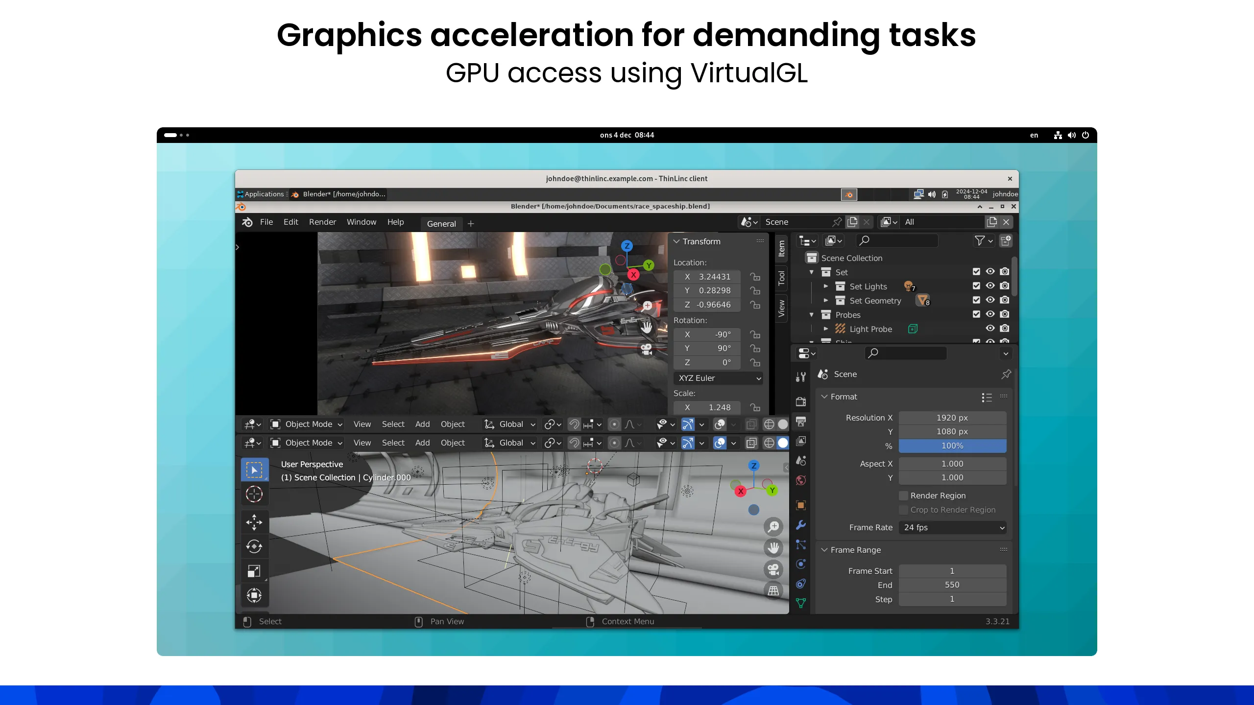The width and height of the screenshot is (1254, 705).
Task: Click the Zoom magnifier icon in the lower viewport
Action: pyautogui.click(x=773, y=527)
